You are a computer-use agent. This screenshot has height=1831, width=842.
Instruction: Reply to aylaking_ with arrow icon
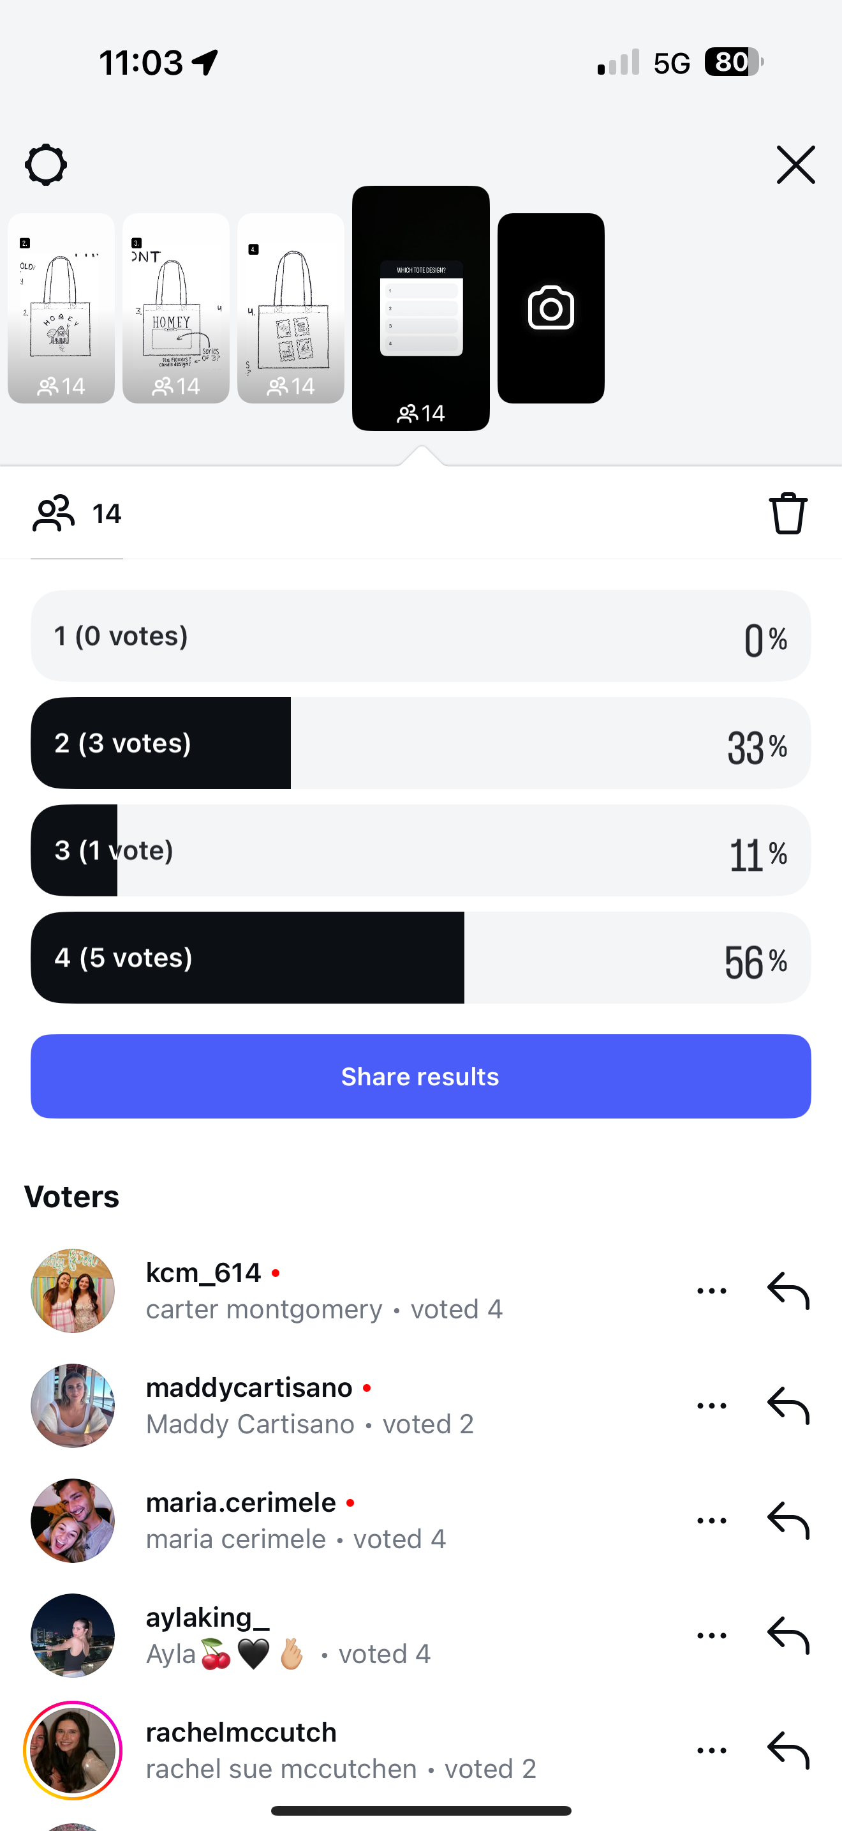(x=788, y=1636)
